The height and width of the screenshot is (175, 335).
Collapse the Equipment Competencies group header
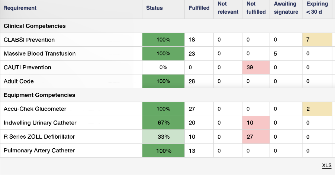click(x=39, y=95)
